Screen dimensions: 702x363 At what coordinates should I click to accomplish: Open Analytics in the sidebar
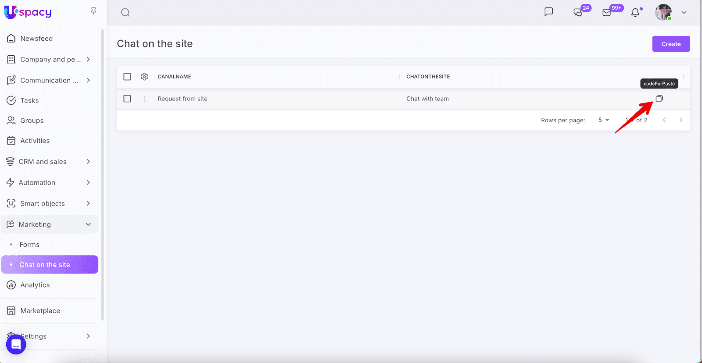pos(35,285)
